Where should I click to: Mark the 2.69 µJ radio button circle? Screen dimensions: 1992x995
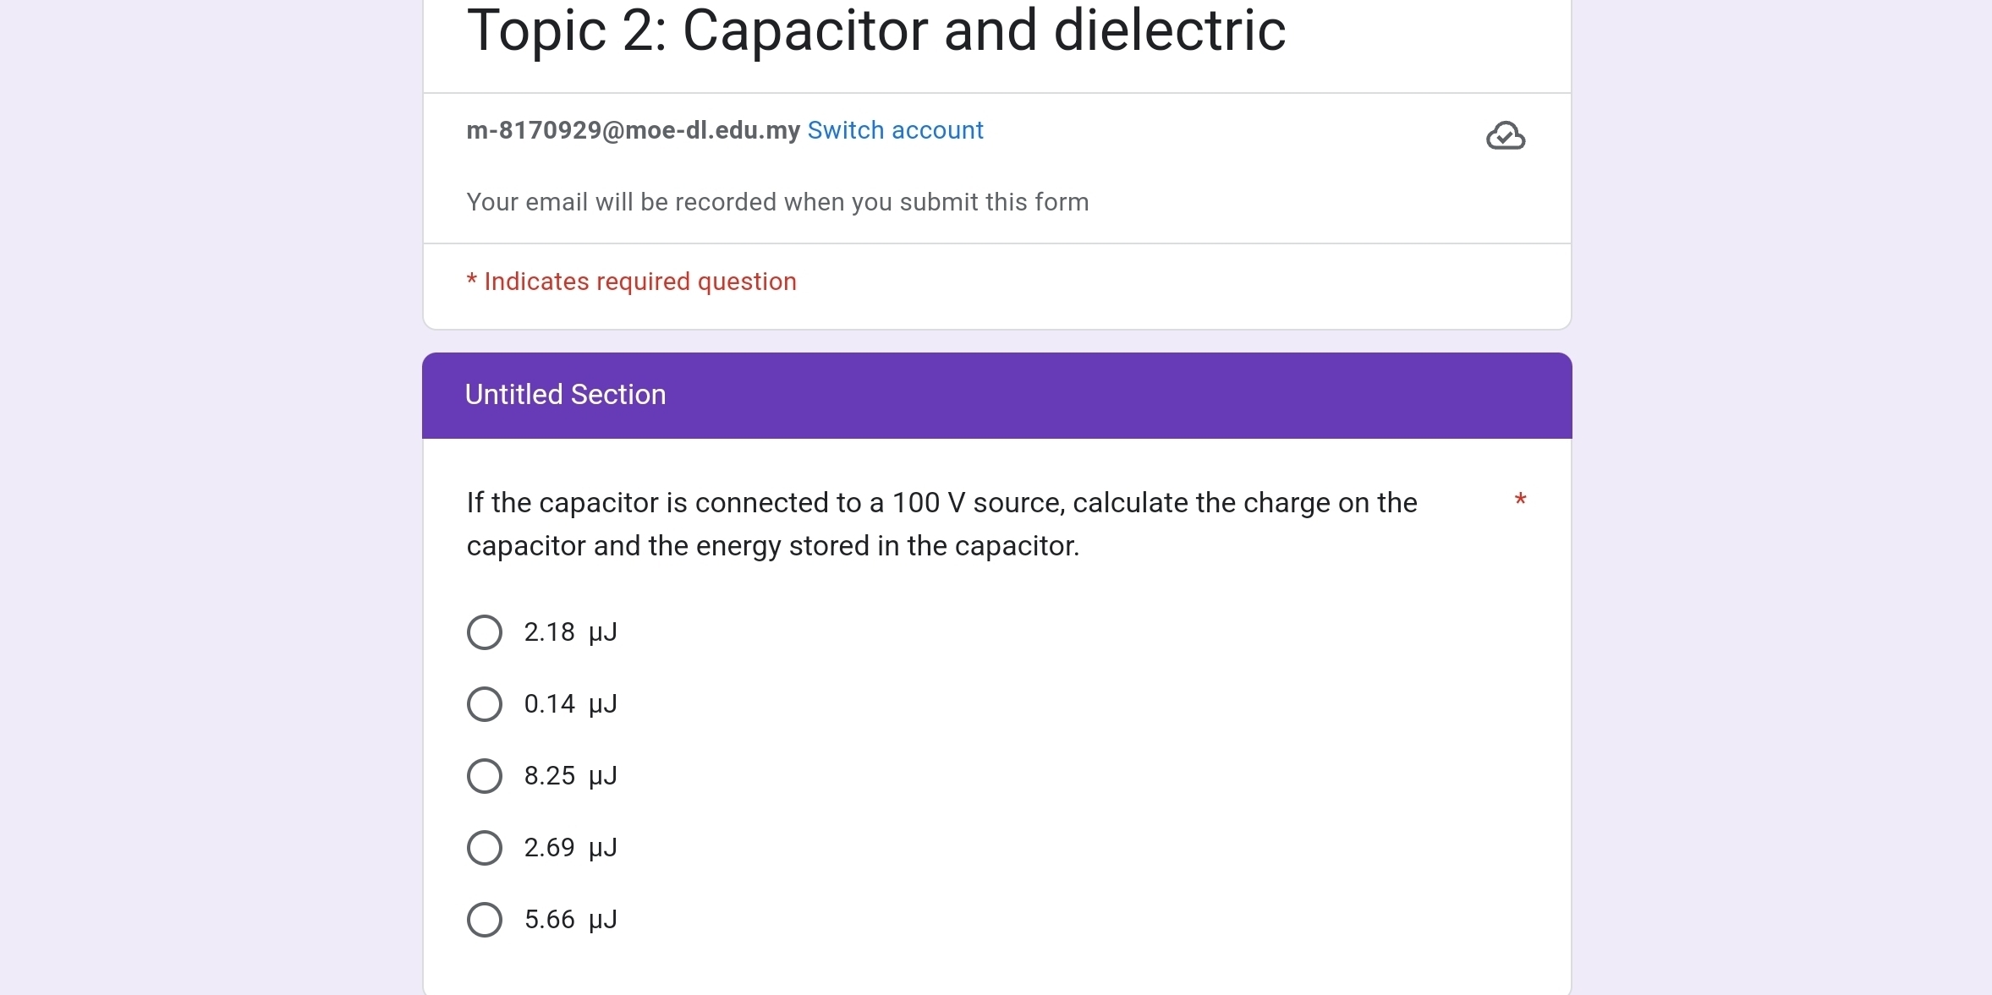(485, 848)
